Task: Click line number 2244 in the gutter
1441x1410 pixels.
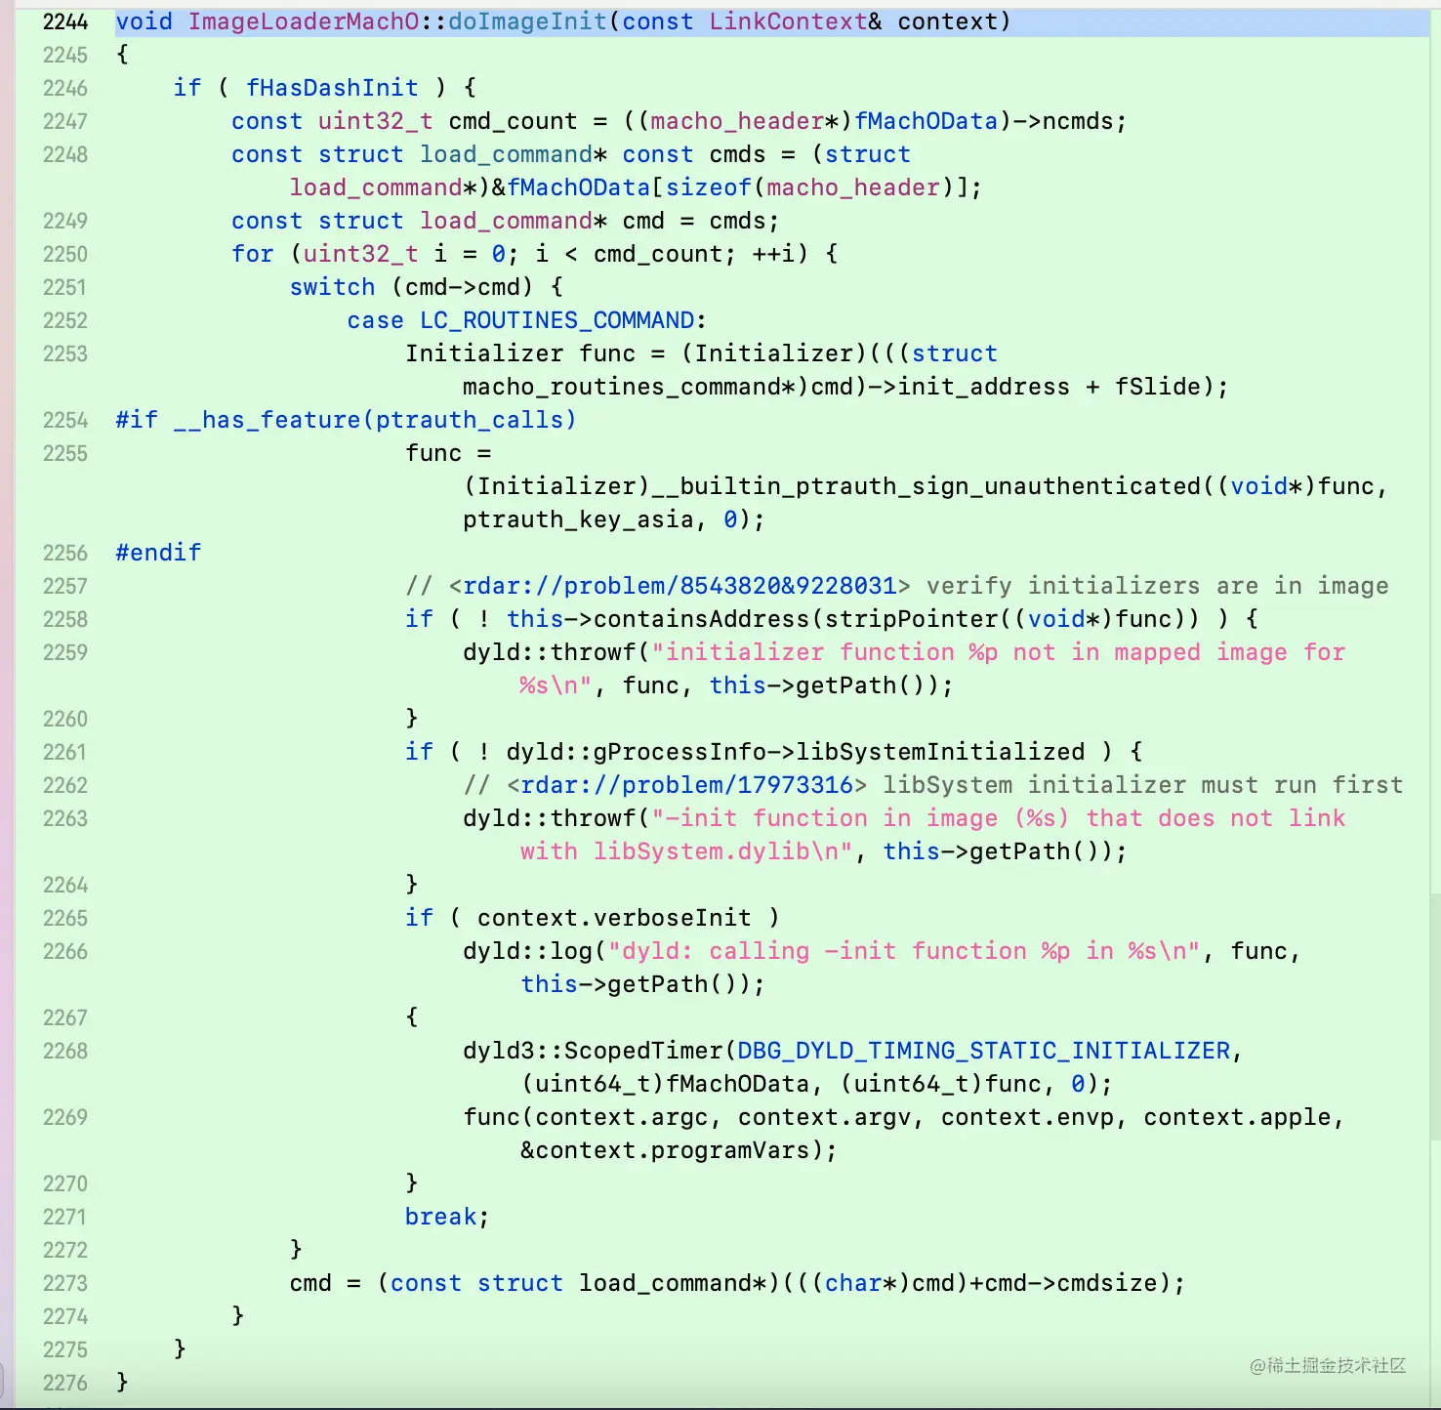Action: (65, 21)
